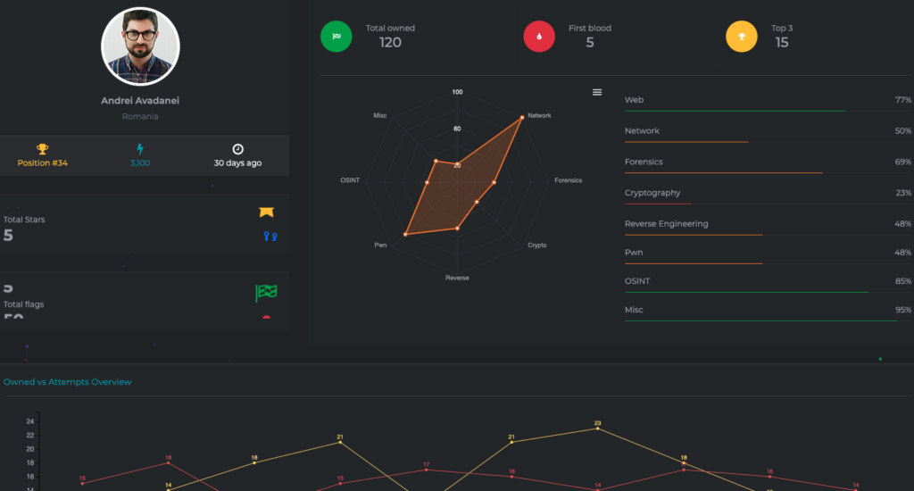Click the Network data point on the radar chart

(x=521, y=118)
